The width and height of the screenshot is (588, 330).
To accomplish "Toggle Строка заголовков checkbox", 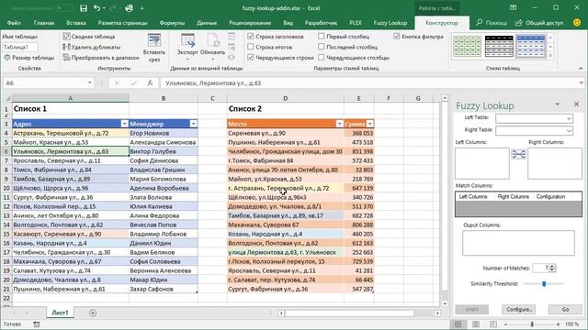I will 251,37.
